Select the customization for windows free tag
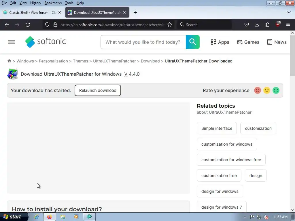Image resolution: width=295 pixels, height=221 pixels. tap(231, 160)
